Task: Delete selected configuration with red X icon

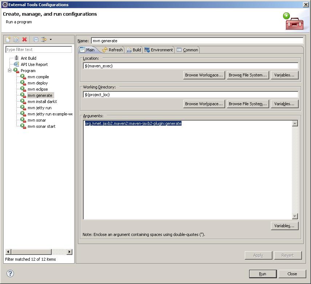Action: pyautogui.click(x=25, y=39)
